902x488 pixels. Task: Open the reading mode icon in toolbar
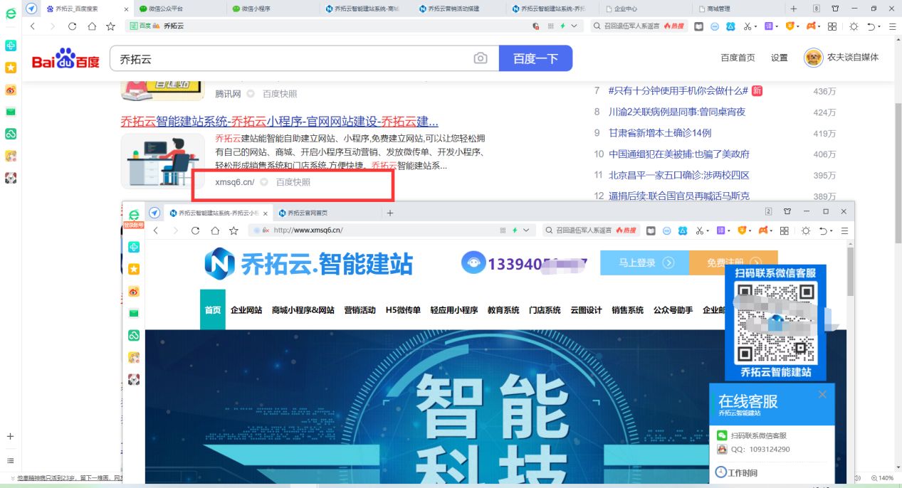point(700,27)
